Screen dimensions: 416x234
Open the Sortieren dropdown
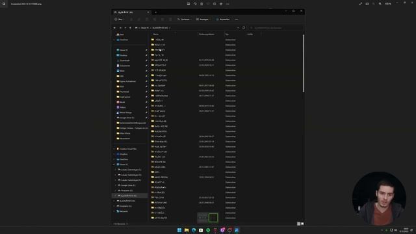pyautogui.click(x=185, y=19)
